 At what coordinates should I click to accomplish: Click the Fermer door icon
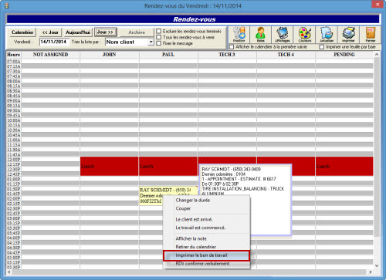click(x=371, y=35)
